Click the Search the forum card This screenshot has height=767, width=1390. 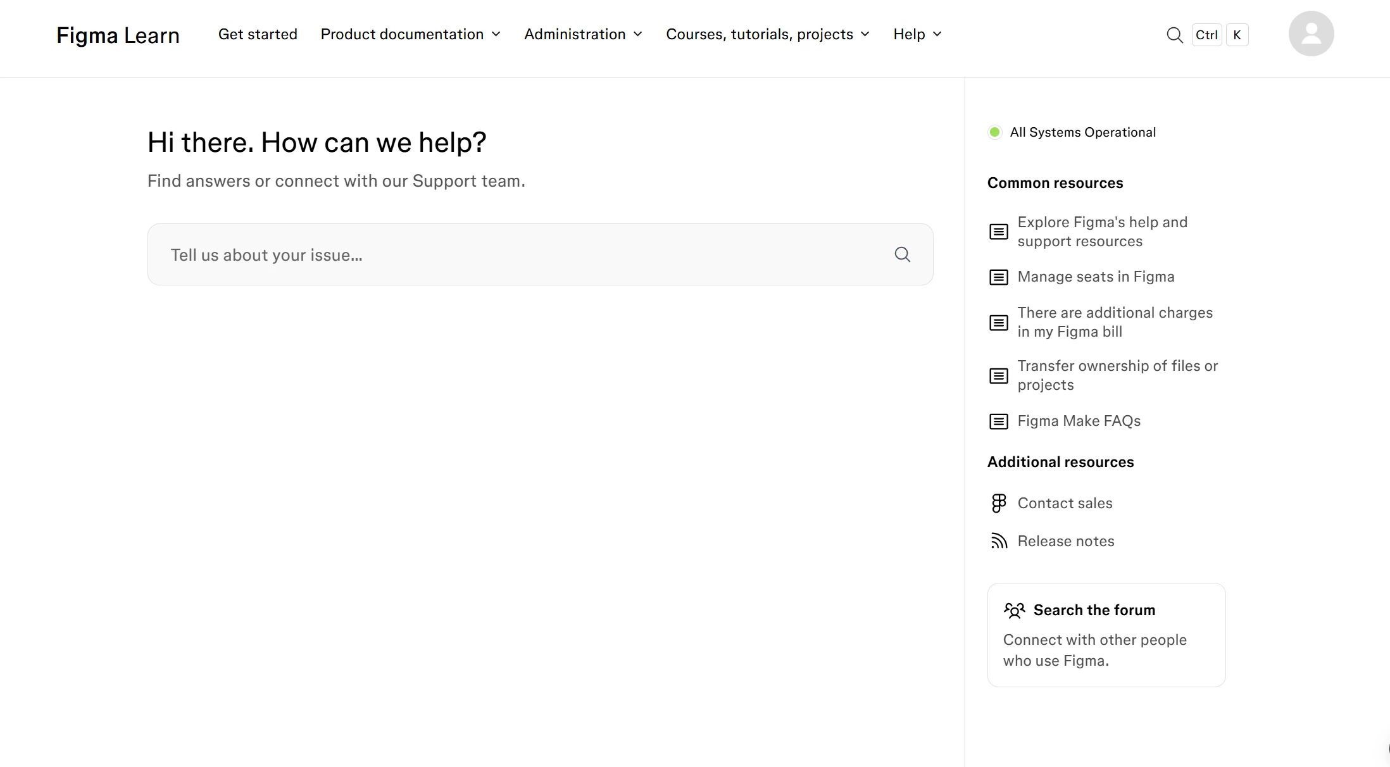point(1106,635)
